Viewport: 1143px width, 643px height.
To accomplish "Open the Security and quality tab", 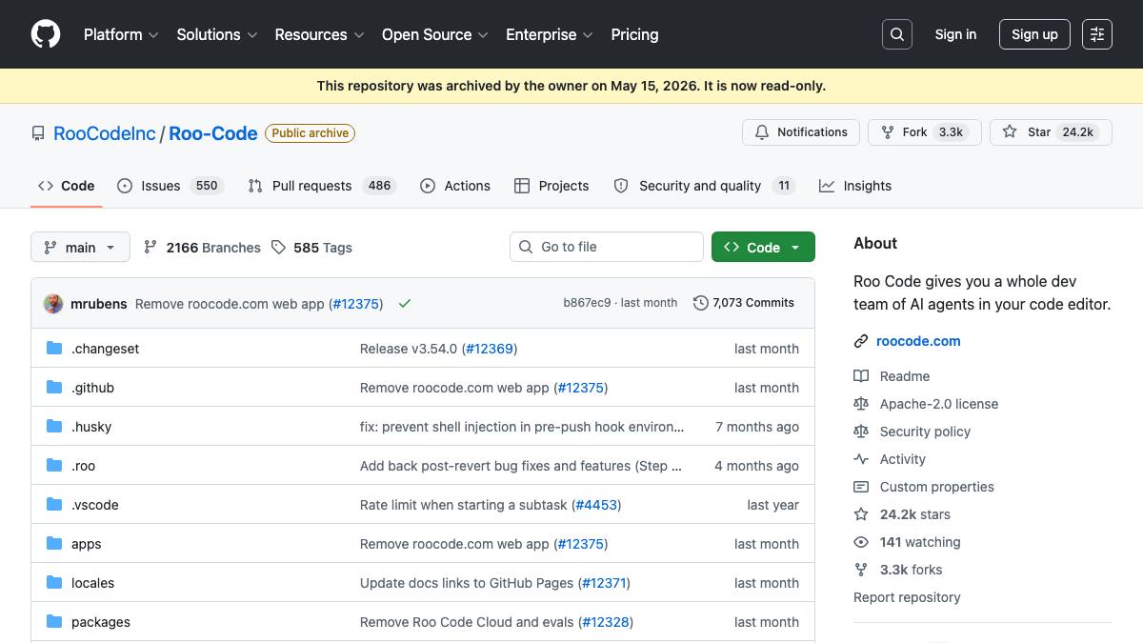I will [x=705, y=186].
